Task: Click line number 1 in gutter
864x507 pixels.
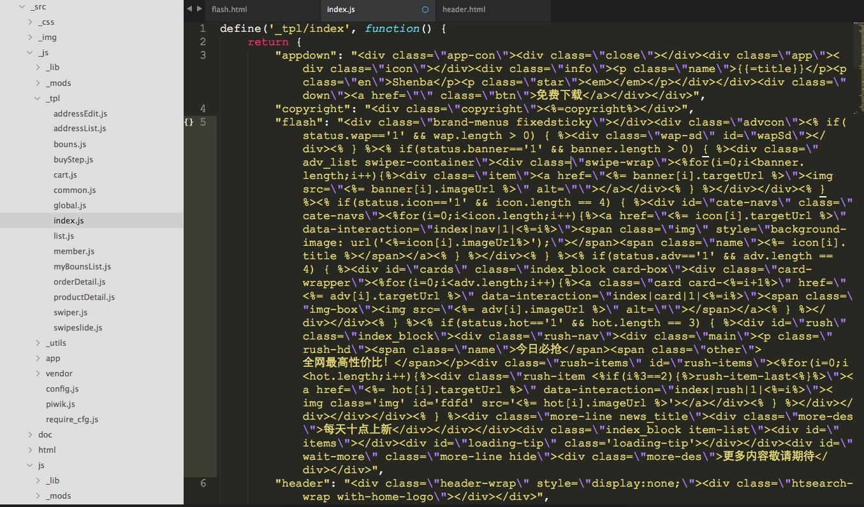Action: click(203, 29)
